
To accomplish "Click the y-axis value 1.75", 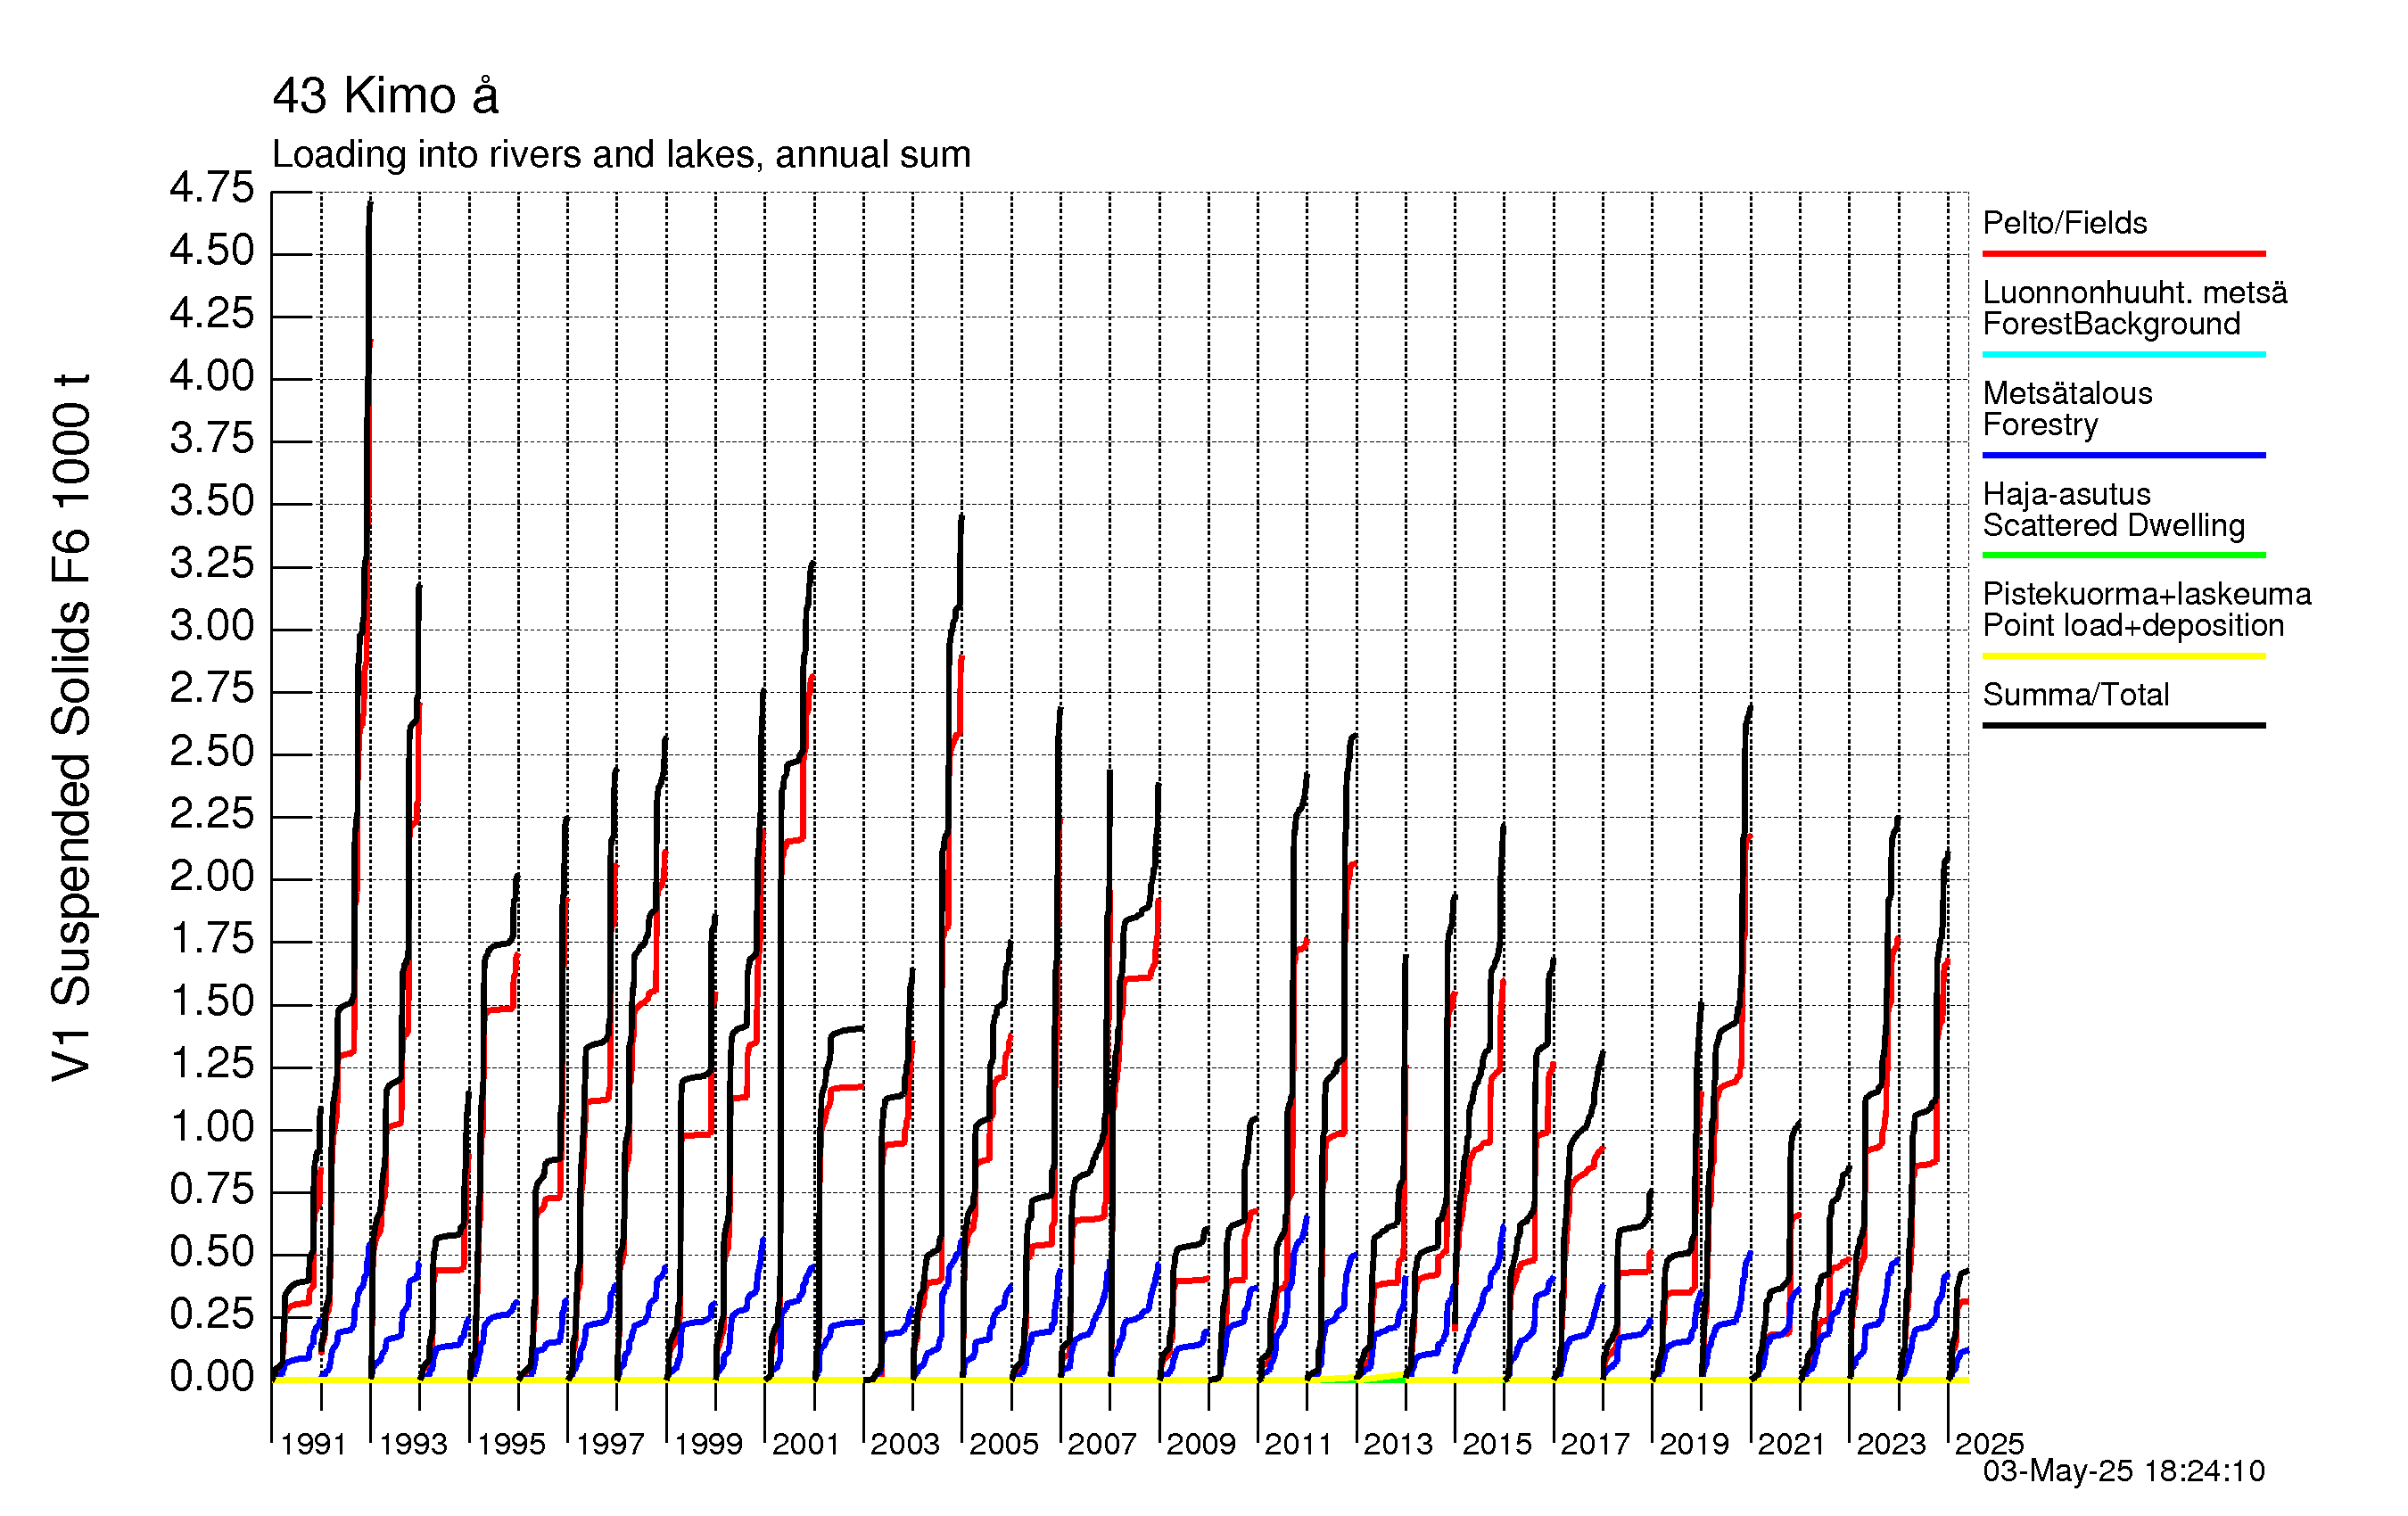I will pos(212,939).
